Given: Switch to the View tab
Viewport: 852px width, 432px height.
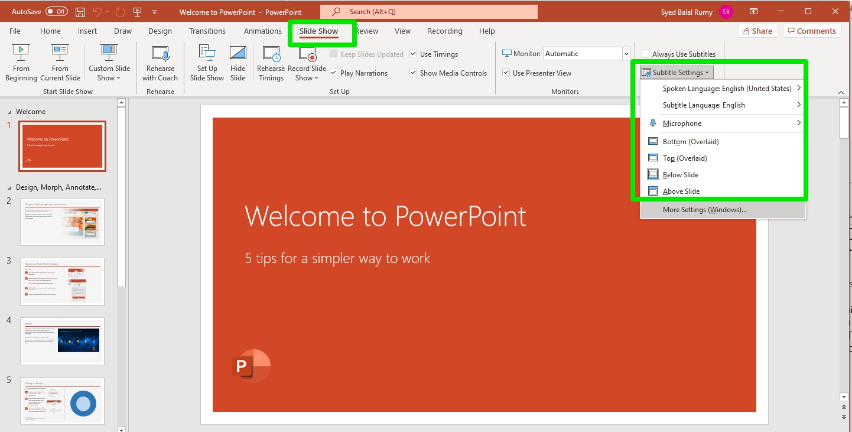Looking at the screenshot, I should pos(402,31).
